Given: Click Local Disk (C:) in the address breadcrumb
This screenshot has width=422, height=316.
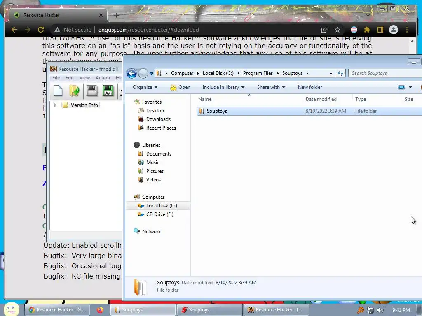Looking at the screenshot, I should coord(218,73).
